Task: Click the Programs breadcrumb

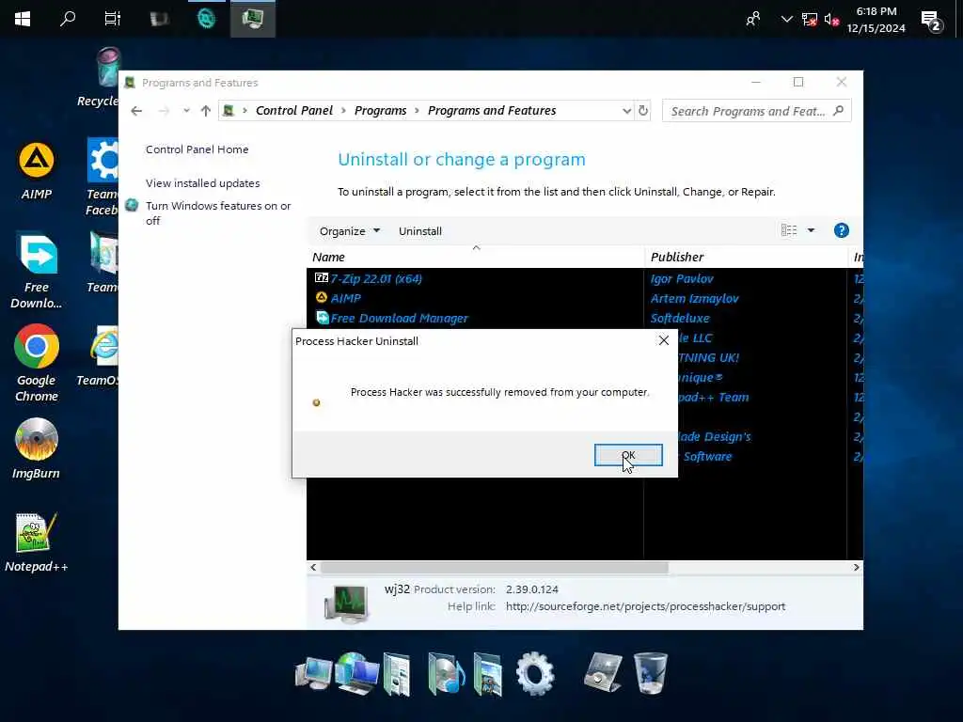Action: [x=380, y=111]
